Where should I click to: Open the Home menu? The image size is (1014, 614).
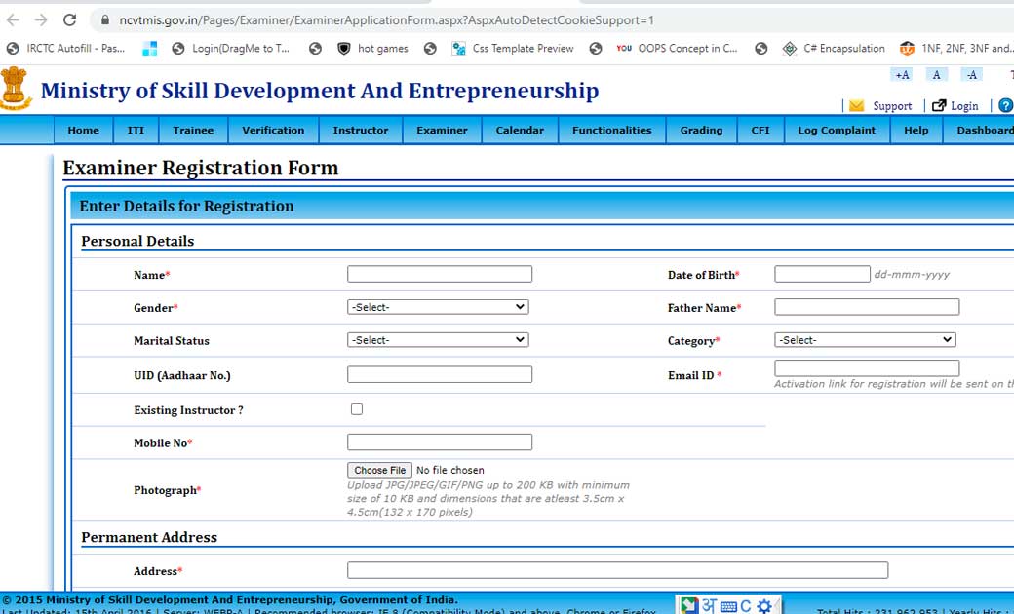pyautogui.click(x=84, y=130)
